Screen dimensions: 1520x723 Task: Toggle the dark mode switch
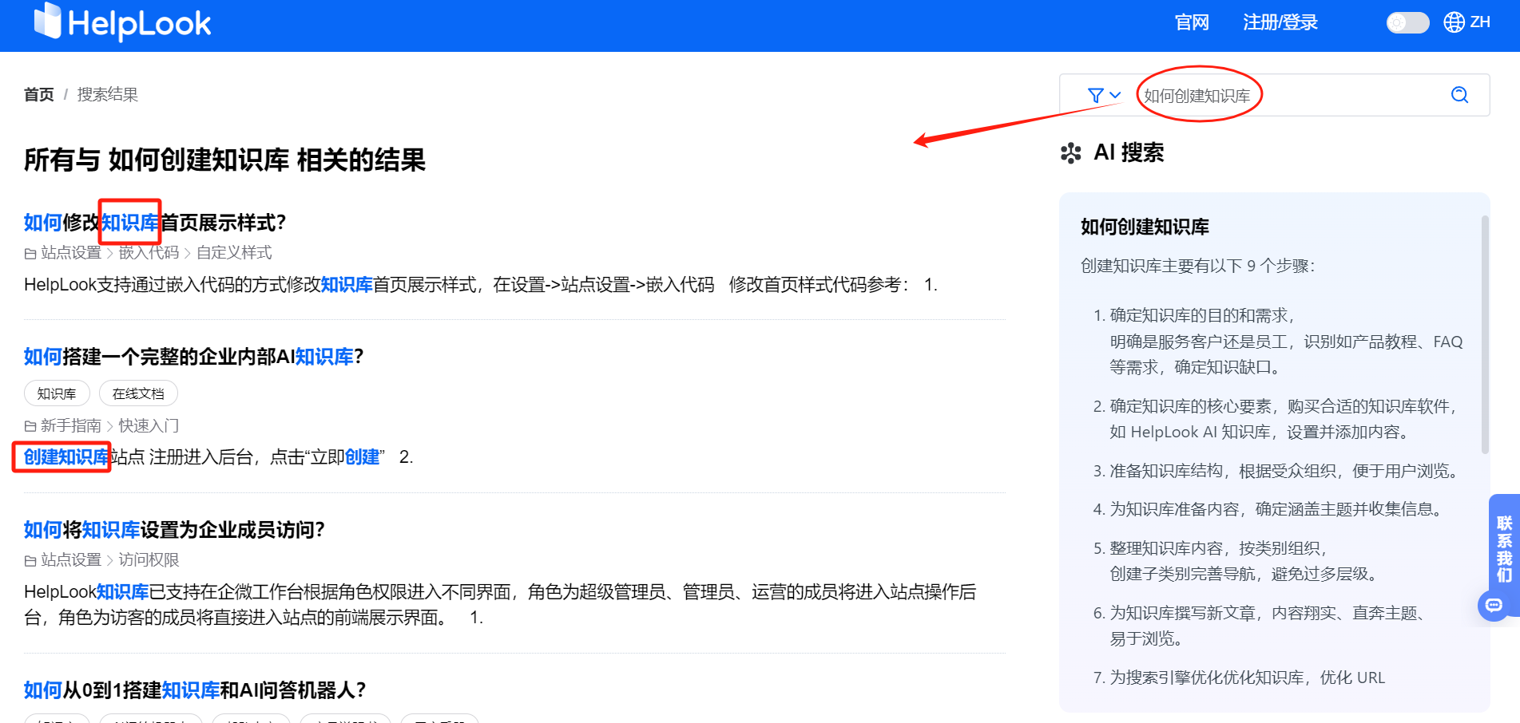click(x=1407, y=22)
